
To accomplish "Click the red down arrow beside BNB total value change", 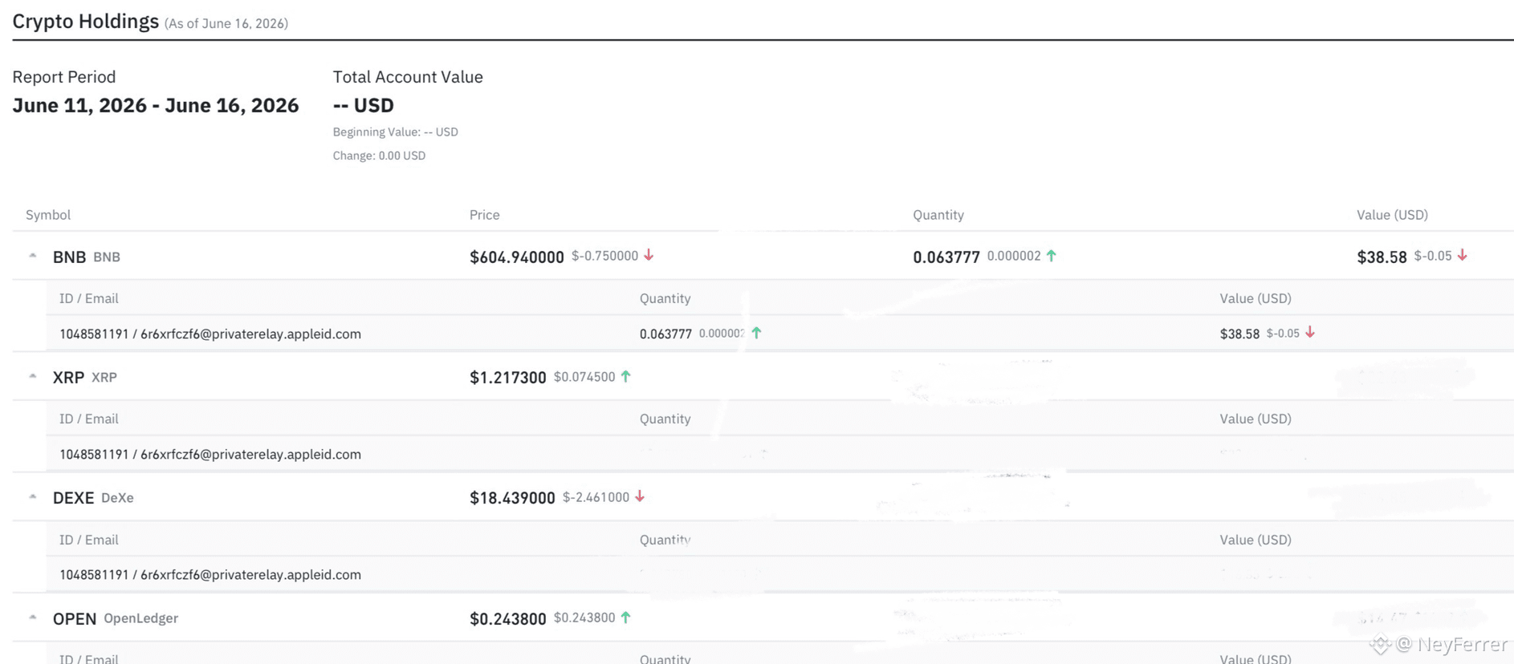I will click(1463, 255).
